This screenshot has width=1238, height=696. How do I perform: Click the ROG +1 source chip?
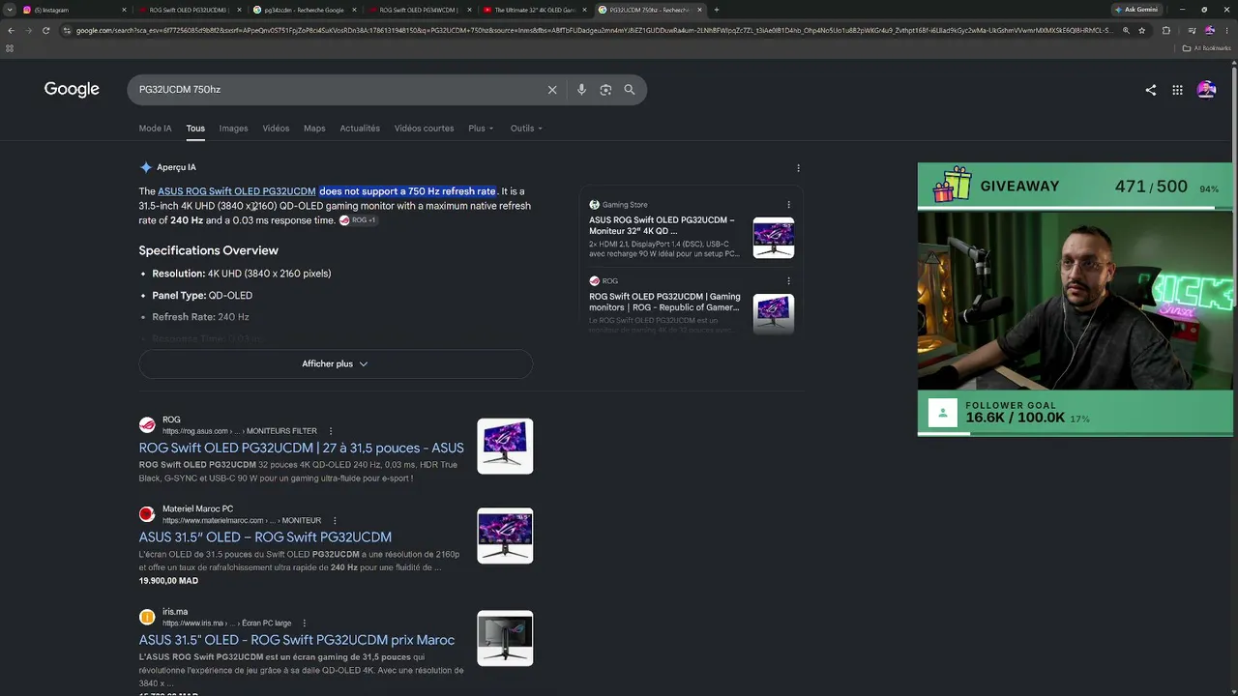(x=358, y=220)
